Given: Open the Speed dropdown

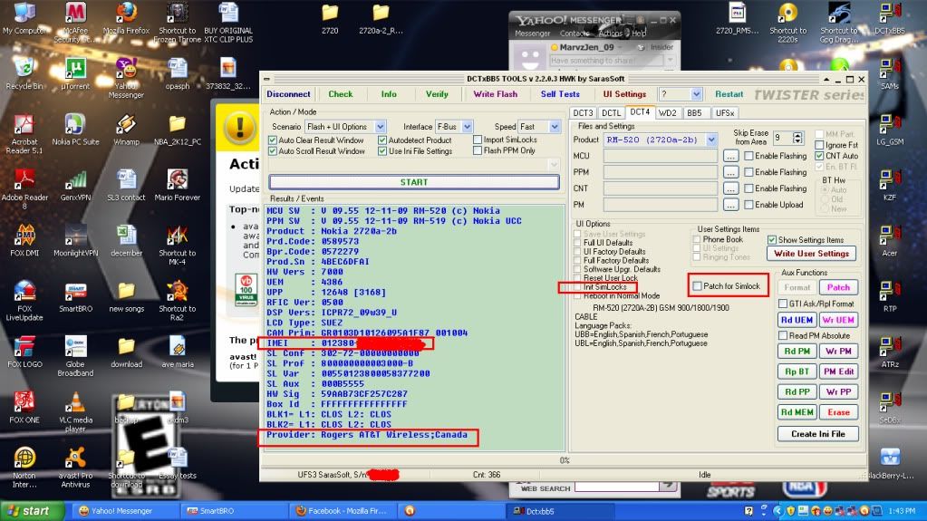Looking at the screenshot, I should (x=555, y=127).
